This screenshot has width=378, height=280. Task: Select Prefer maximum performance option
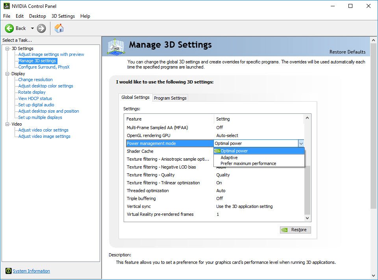[248, 163]
